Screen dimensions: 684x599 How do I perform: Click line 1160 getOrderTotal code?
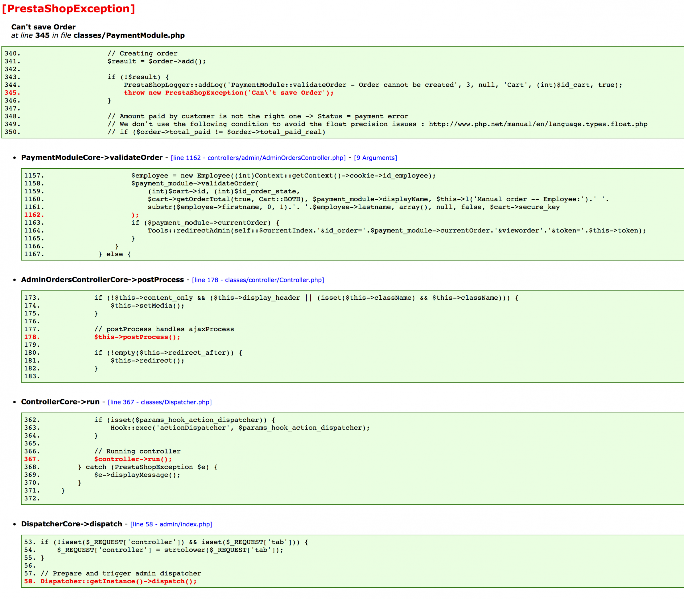[378, 199]
